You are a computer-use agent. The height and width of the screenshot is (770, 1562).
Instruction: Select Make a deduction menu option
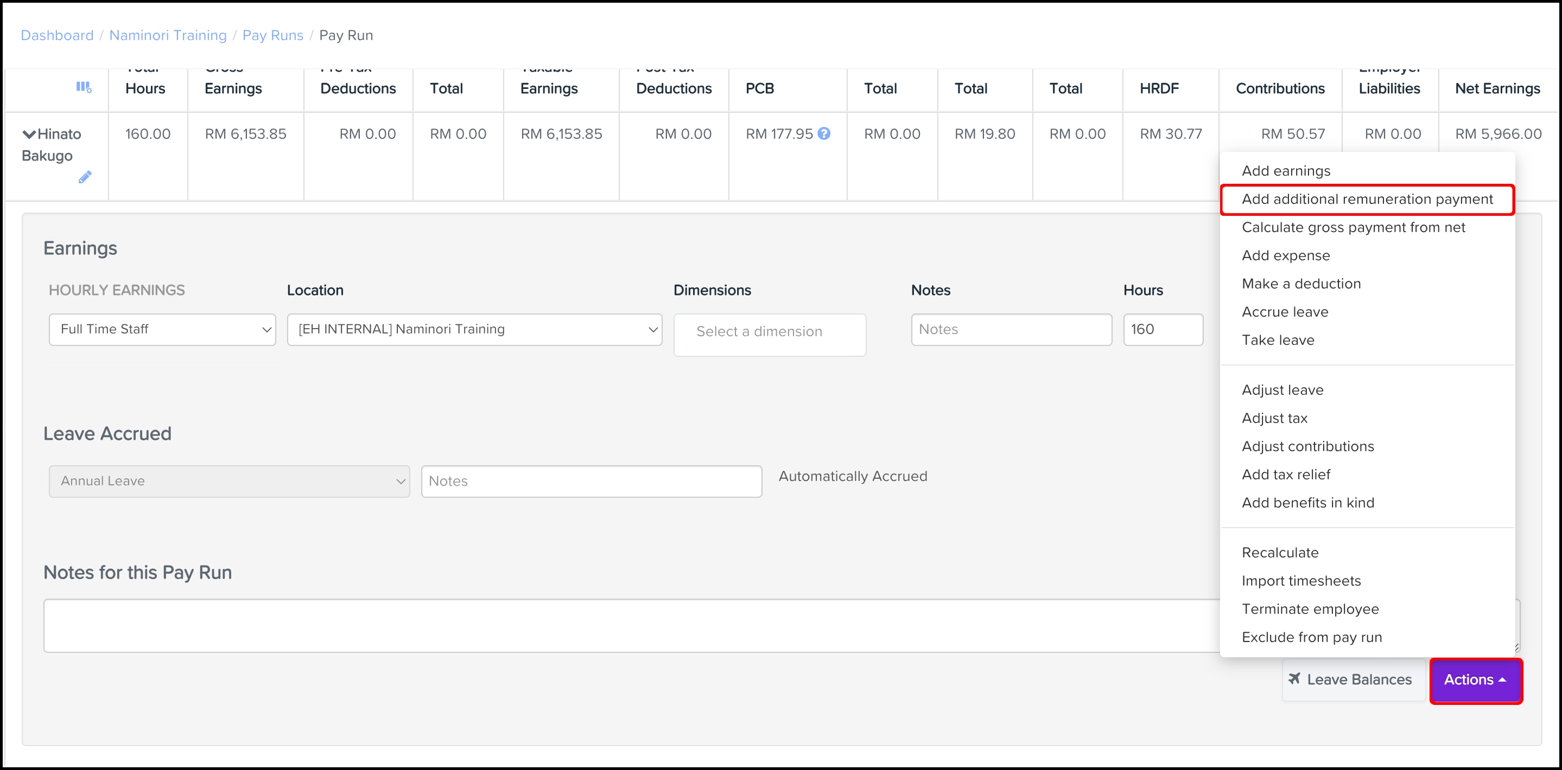click(1300, 284)
